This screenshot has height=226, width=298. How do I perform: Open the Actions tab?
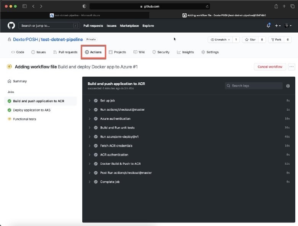point(93,52)
